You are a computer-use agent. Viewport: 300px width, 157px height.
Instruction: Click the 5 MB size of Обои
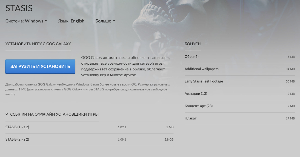coord(291,57)
